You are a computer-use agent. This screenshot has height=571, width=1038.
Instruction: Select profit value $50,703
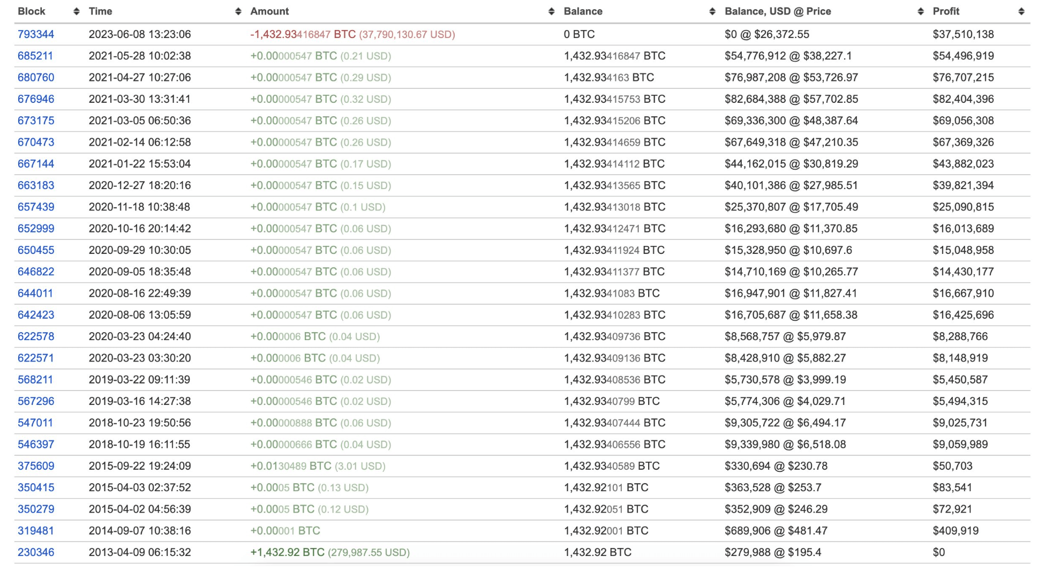pyautogui.click(x=953, y=466)
